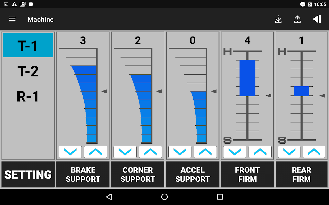Increase Rear Firm with the up chevron
Viewport: 329px width, 205px height.
click(314, 152)
